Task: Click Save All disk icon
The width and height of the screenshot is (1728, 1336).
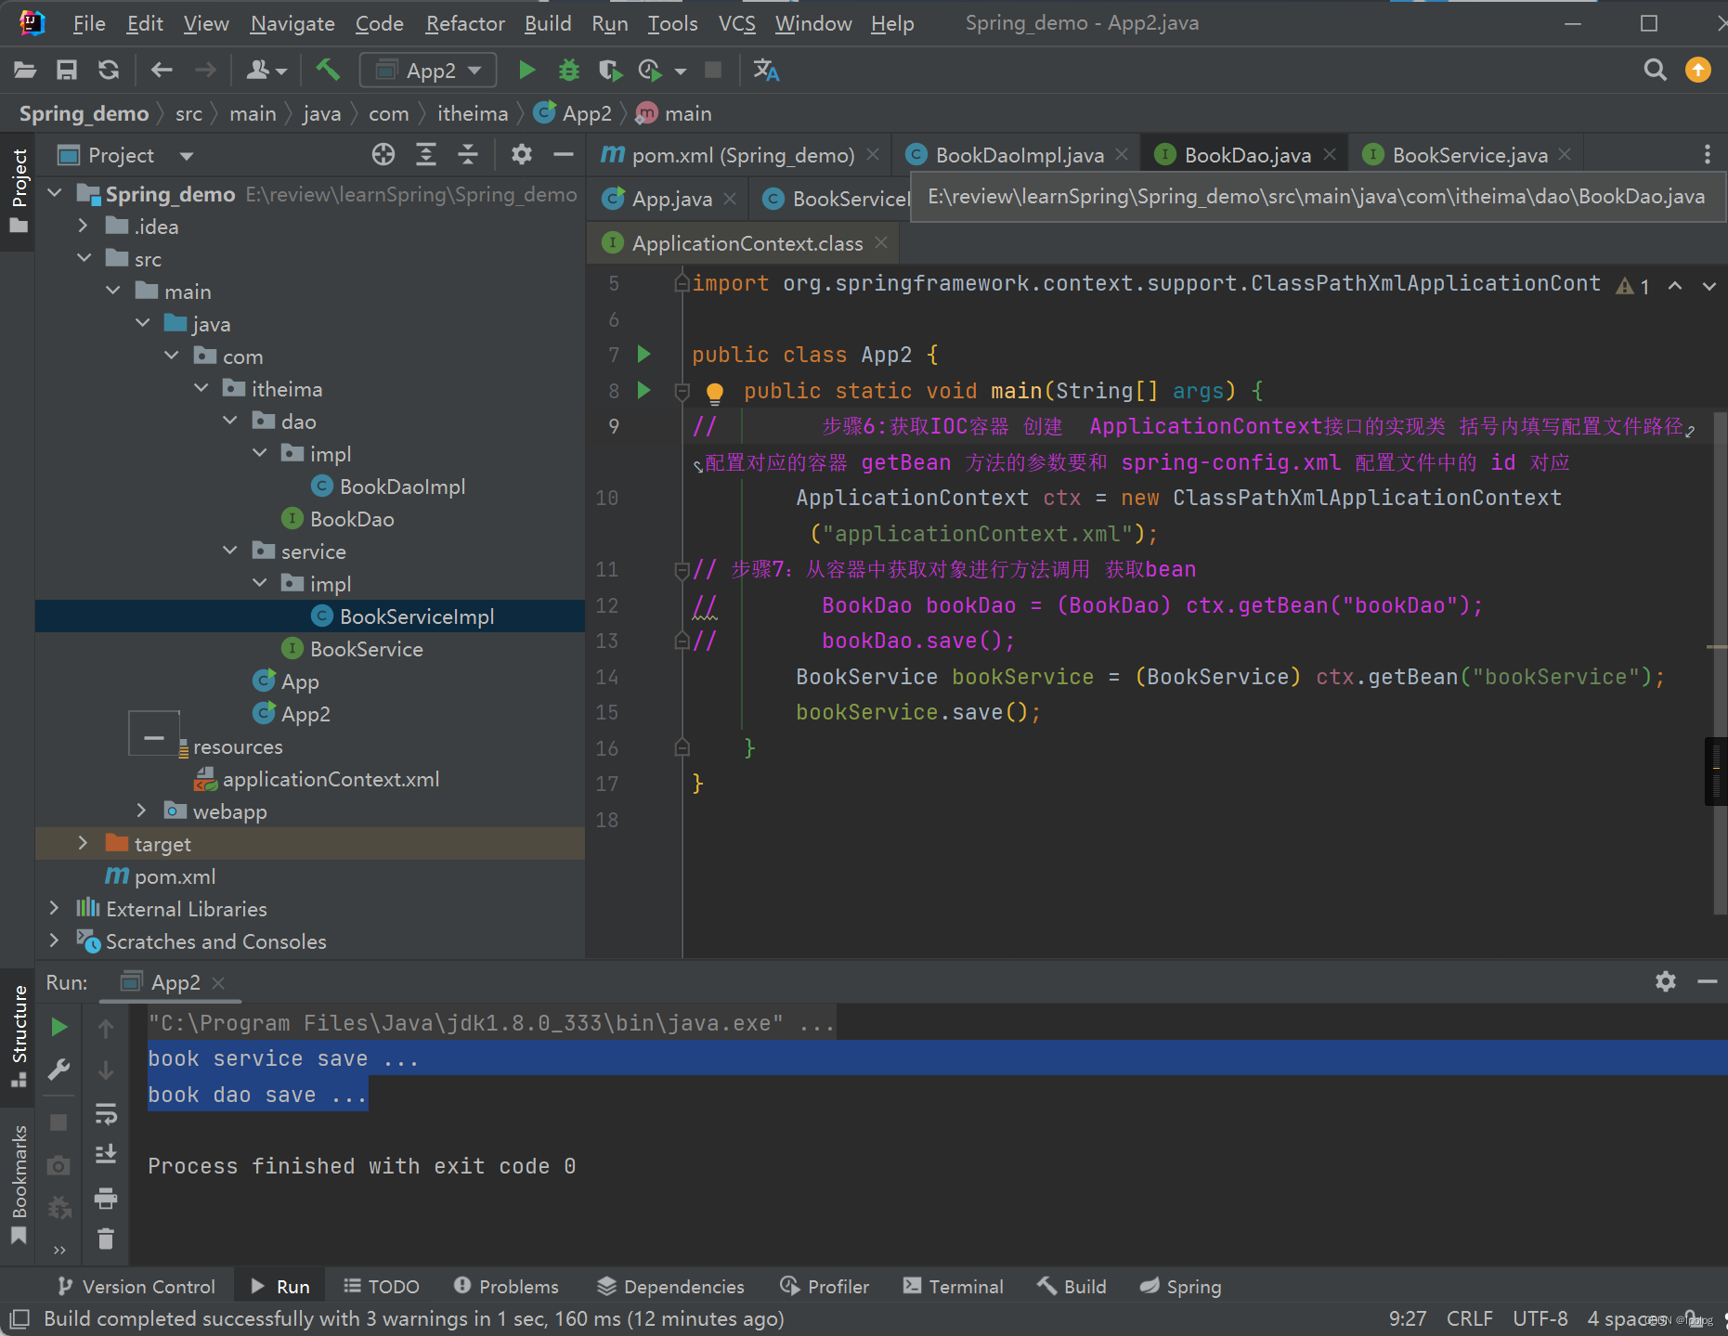Action: click(x=67, y=71)
